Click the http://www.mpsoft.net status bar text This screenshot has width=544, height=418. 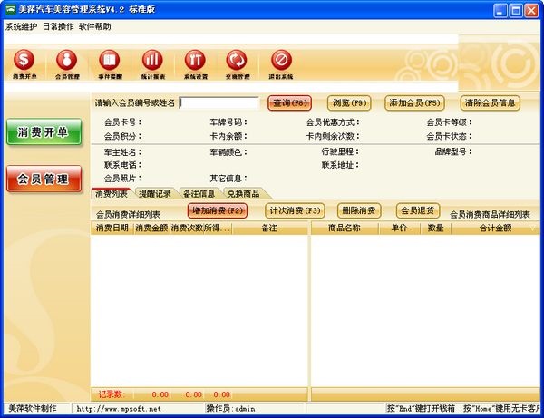(x=119, y=409)
